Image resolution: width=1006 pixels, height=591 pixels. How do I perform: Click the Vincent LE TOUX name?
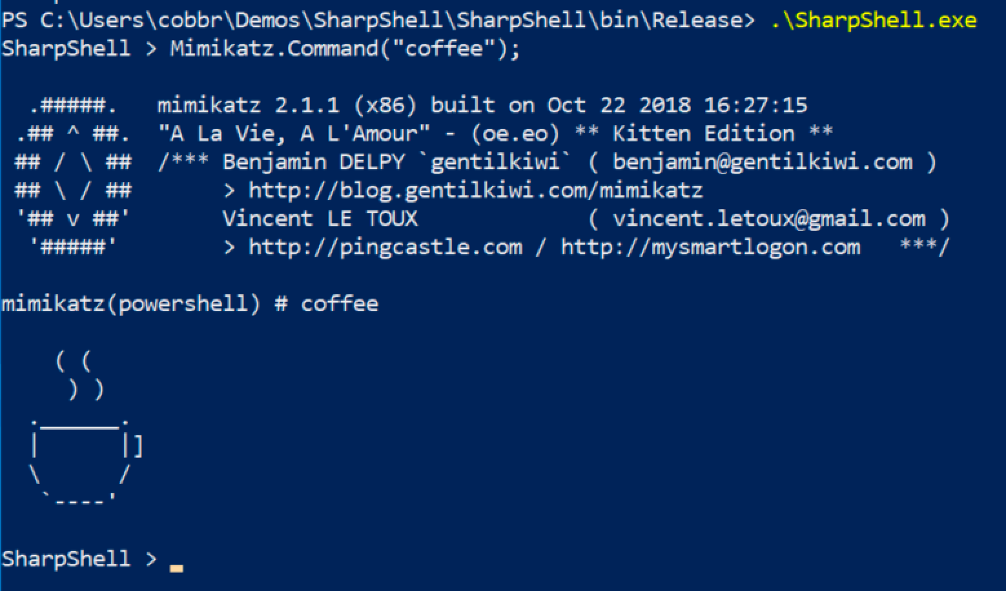click(320, 219)
